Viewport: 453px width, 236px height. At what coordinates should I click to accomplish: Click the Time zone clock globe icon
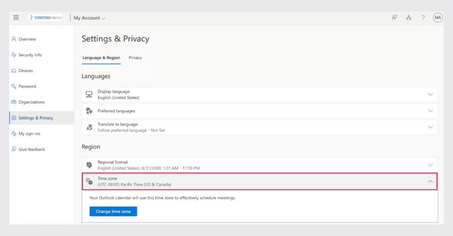[89, 182]
